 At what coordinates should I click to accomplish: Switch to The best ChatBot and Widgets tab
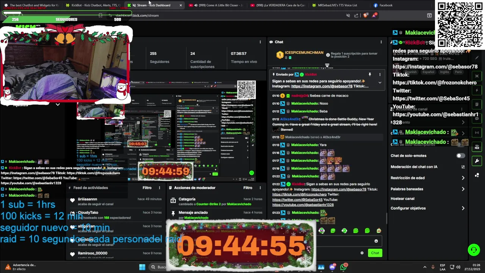[x=31, y=5]
